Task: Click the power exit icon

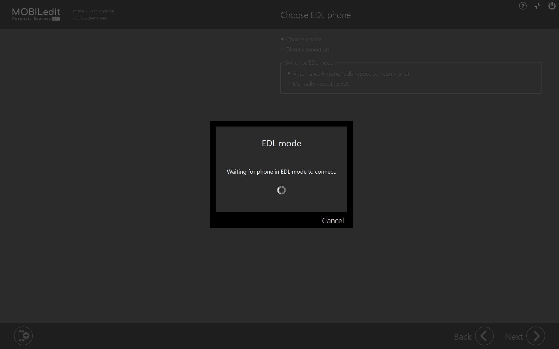Action: (x=552, y=6)
